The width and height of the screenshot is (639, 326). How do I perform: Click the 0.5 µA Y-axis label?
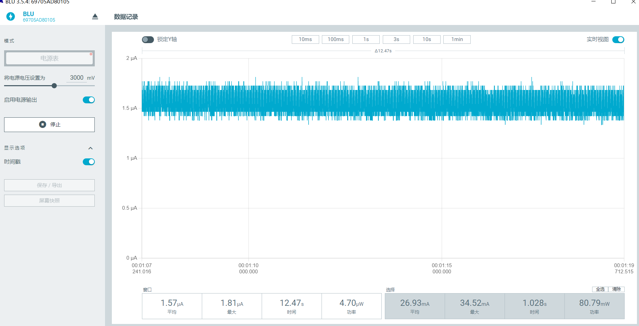point(130,208)
